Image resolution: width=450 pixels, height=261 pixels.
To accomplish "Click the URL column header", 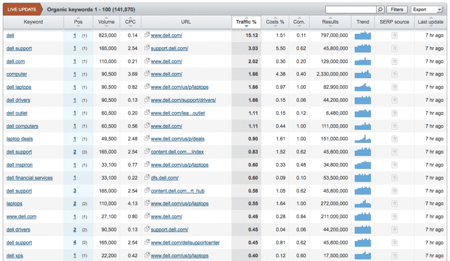I will click(186, 22).
